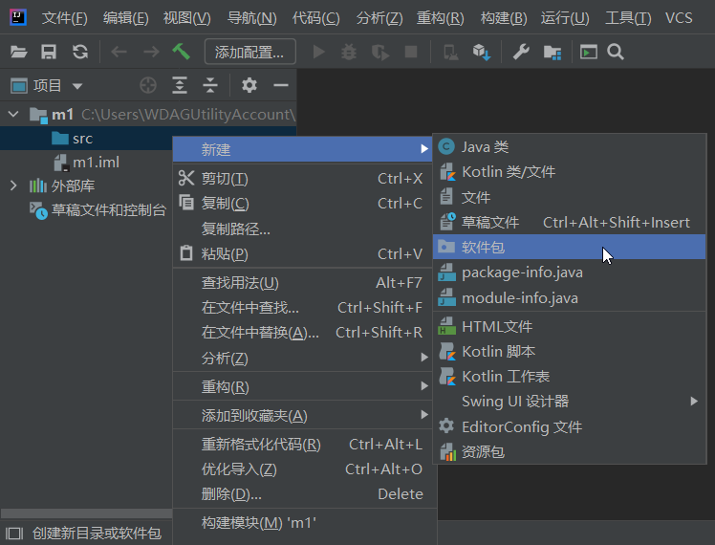The image size is (715, 545).
Task: Collapse the m1 module tree node
Action: coord(13,114)
